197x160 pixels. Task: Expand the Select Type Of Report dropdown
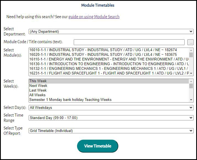pos(111,131)
